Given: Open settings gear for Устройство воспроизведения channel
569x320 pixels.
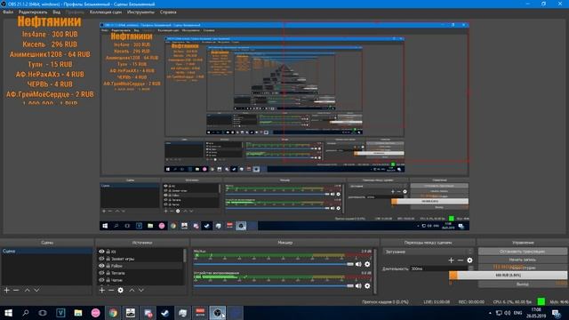Looking at the screenshot, I should click(367, 286).
